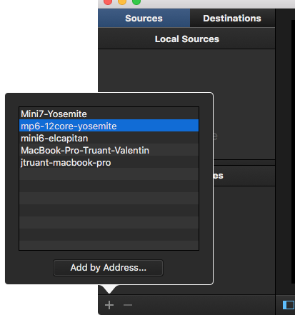This screenshot has width=295, height=315.
Task: Zoom the window with the green button
Action: pyautogui.click(x=136, y=1)
